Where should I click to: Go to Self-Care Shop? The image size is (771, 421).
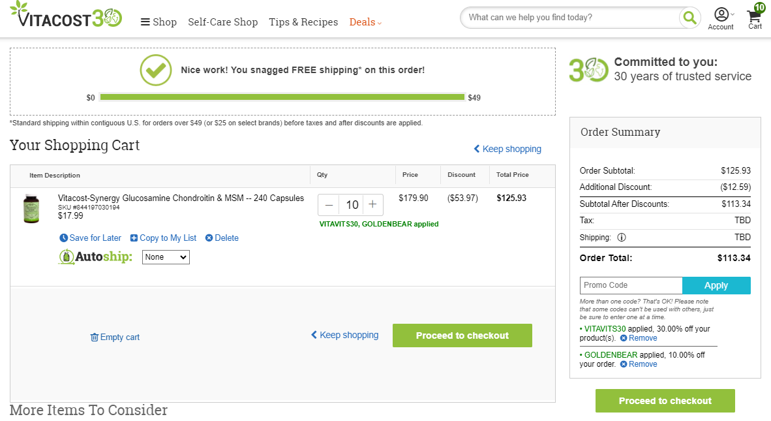(222, 22)
